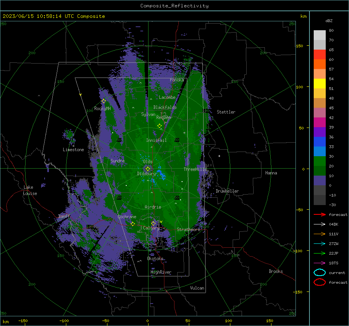Click the Lake Louise label
The image size is (349, 326).
click(x=30, y=190)
